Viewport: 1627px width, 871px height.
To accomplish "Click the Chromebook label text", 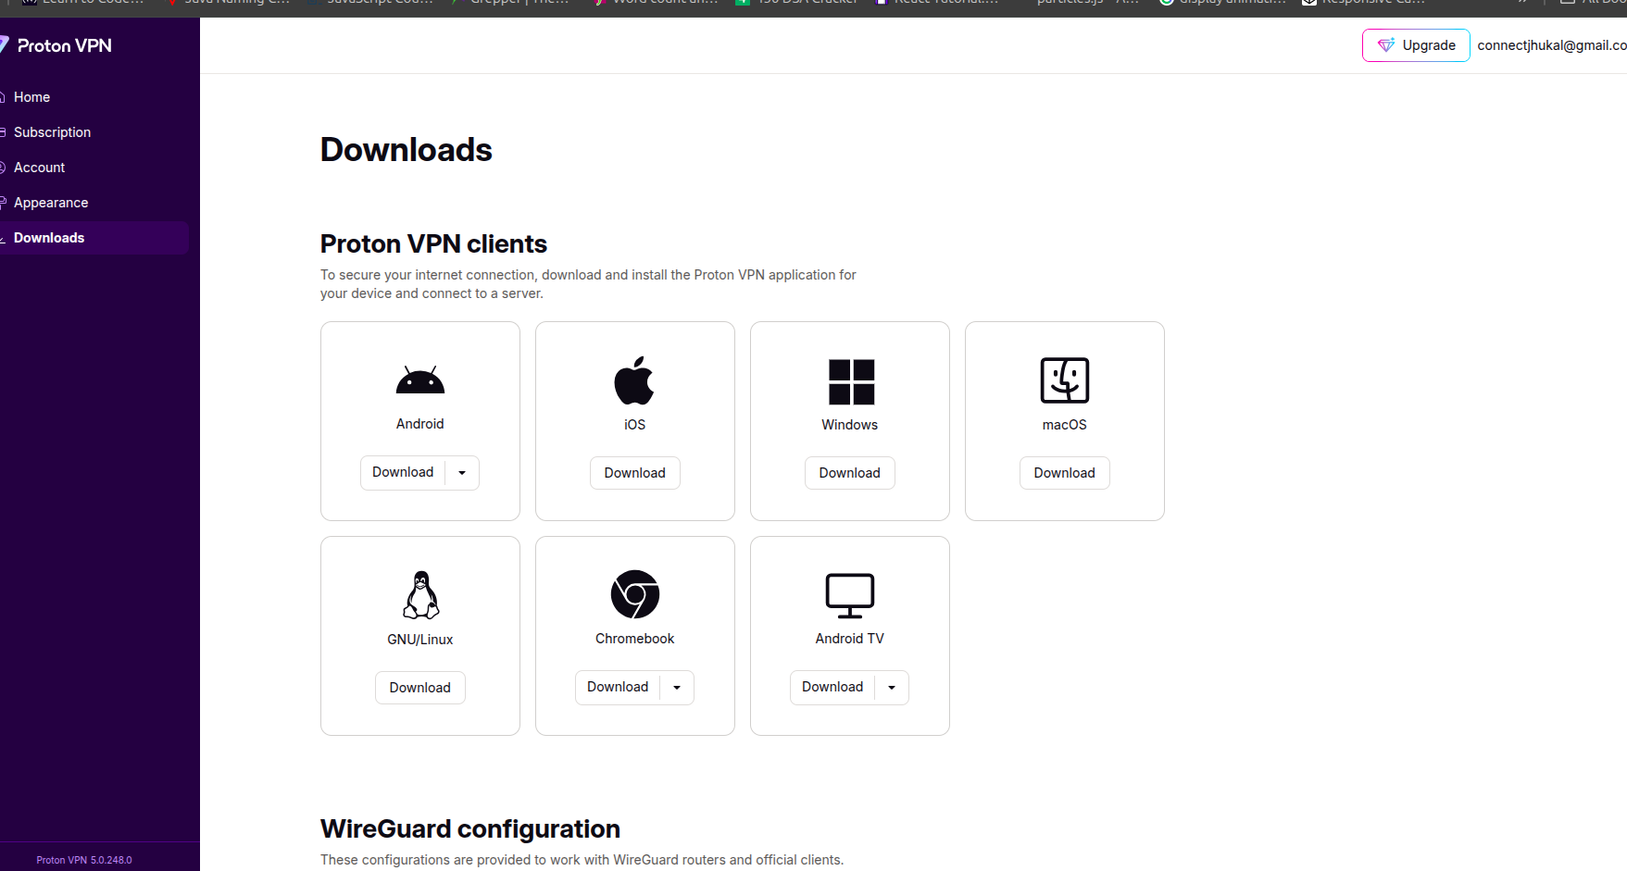I will [x=635, y=639].
